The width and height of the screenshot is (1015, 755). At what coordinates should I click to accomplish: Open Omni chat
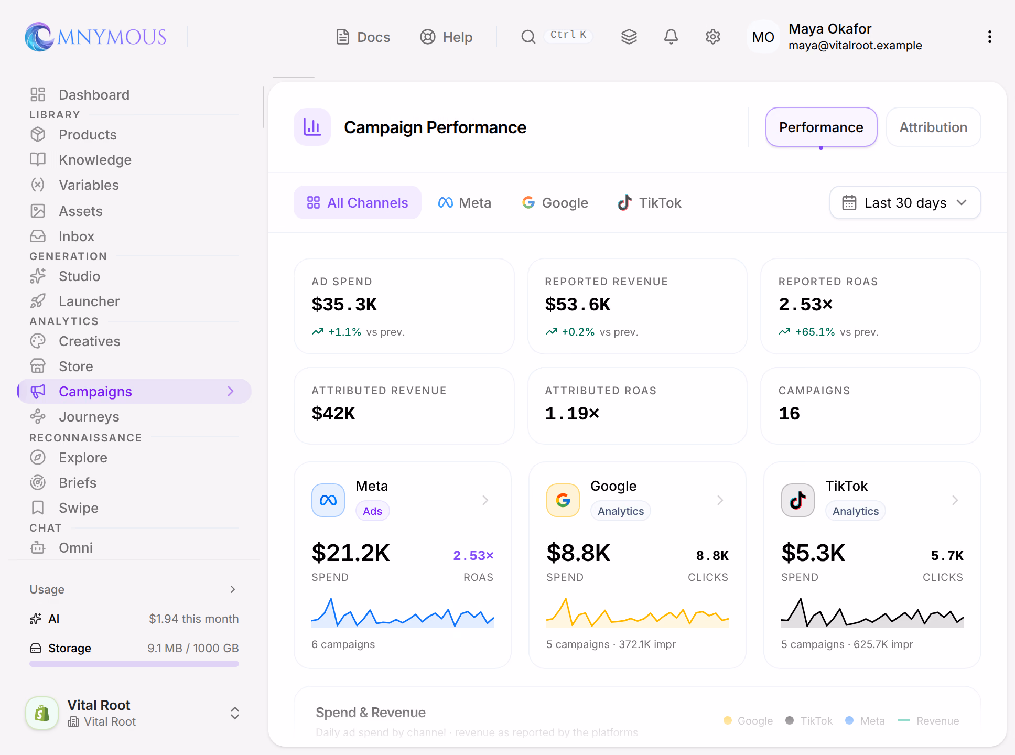(134, 547)
